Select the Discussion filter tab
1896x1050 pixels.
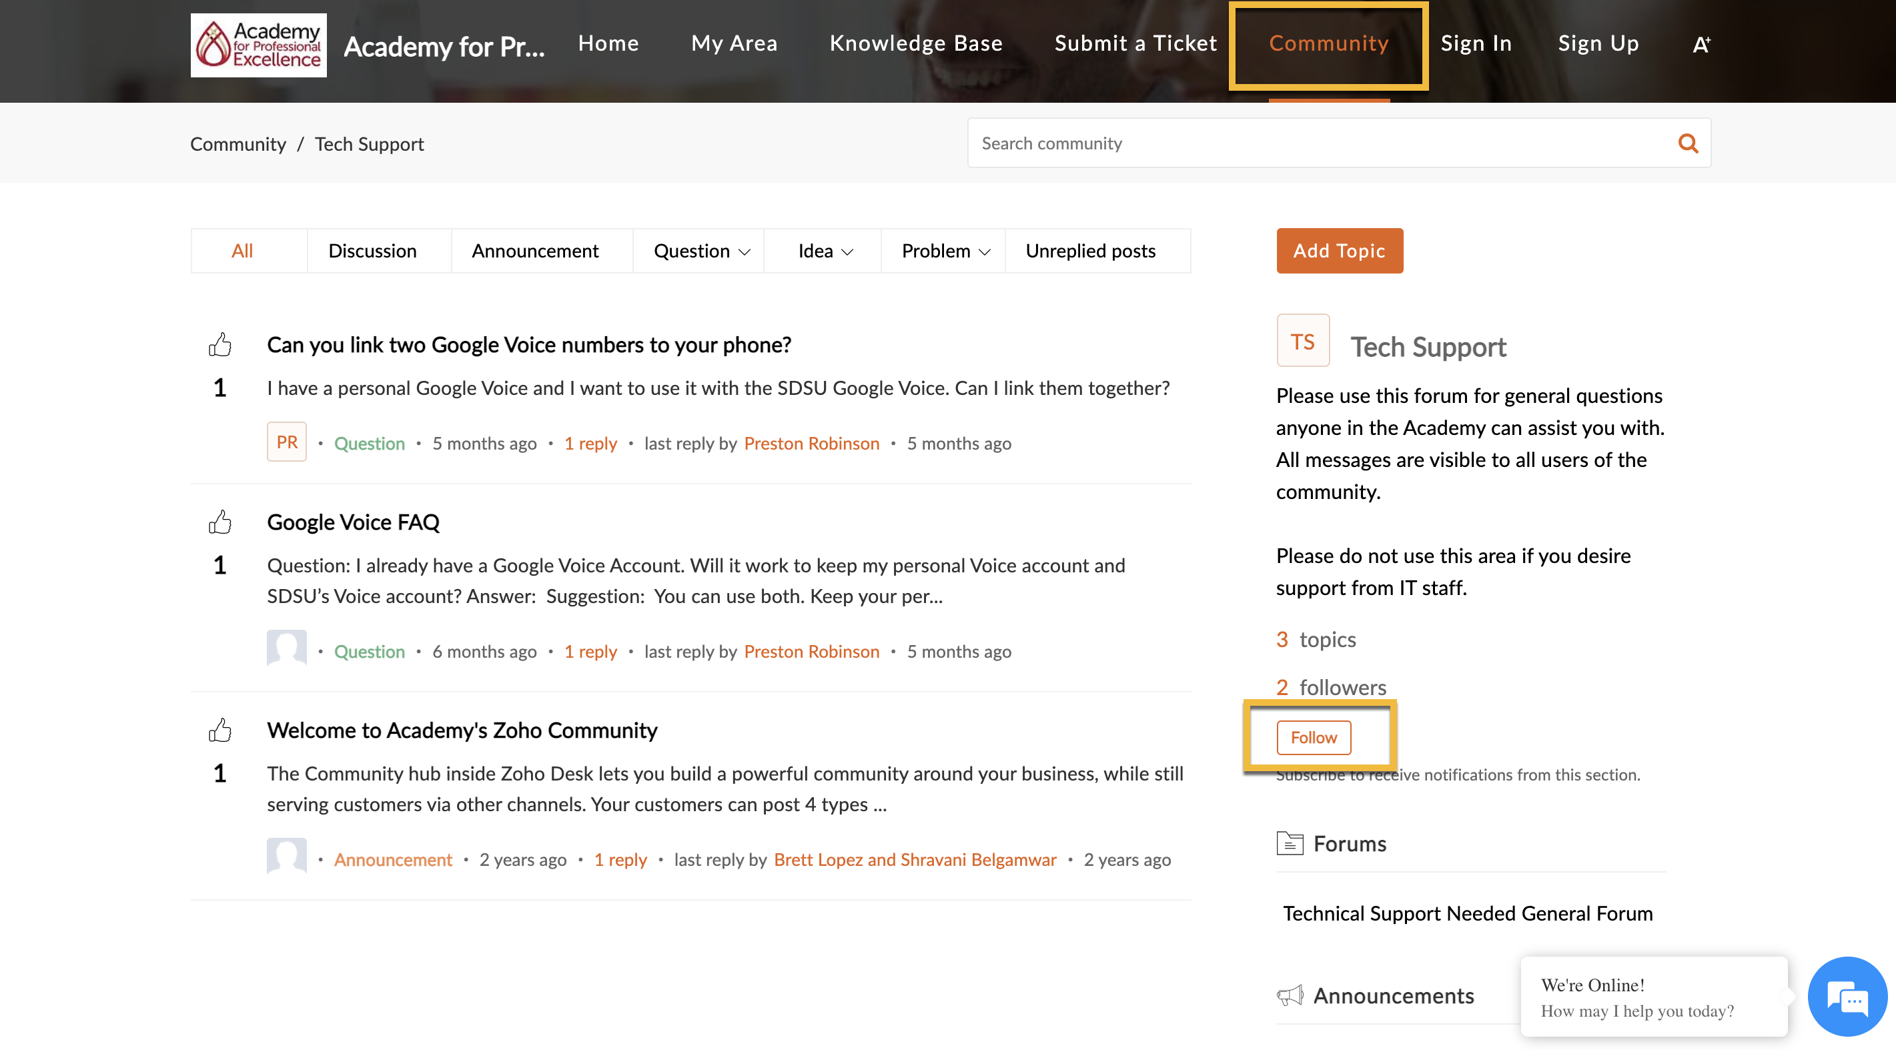point(372,251)
